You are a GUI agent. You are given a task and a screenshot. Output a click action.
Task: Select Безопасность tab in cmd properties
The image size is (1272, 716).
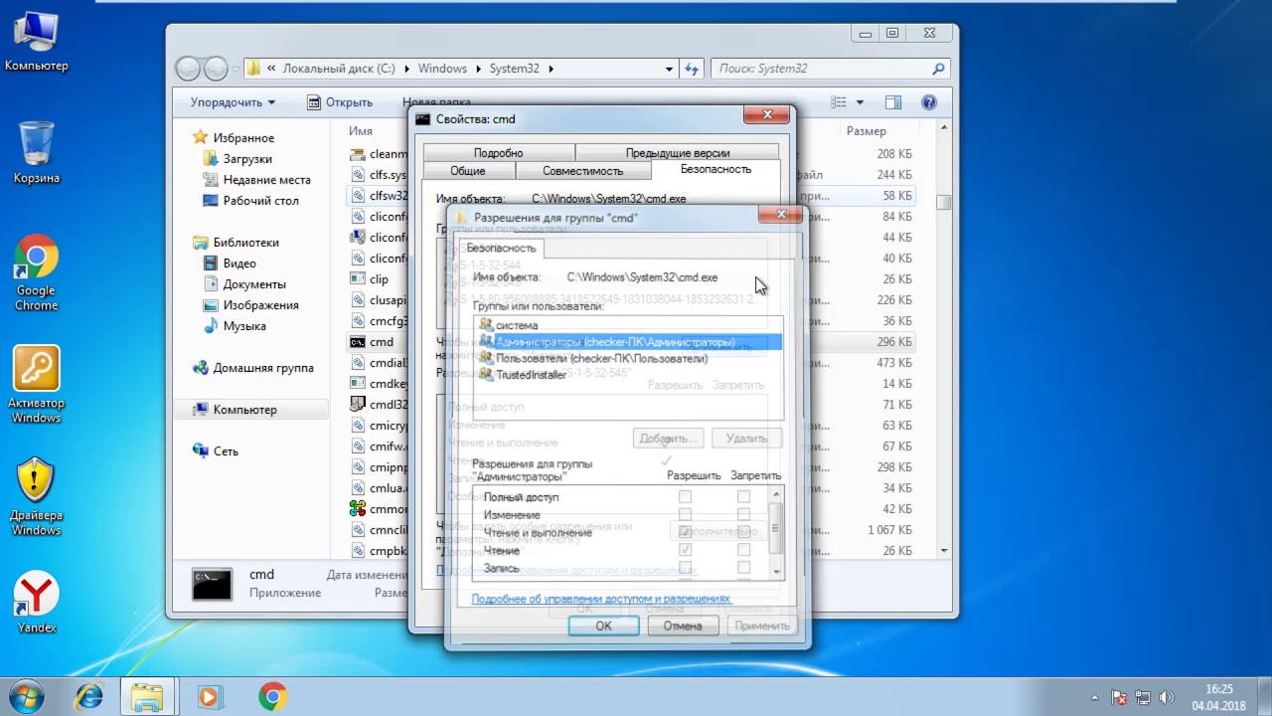(x=715, y=169)
